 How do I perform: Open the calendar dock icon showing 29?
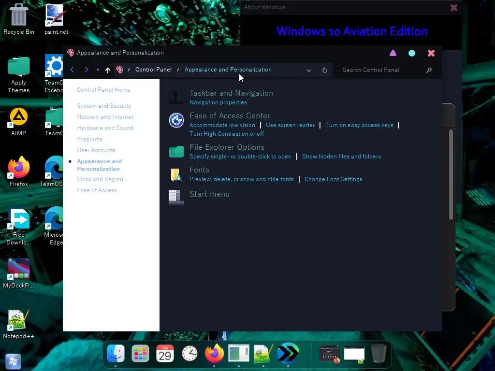click(x=165, y=353)
